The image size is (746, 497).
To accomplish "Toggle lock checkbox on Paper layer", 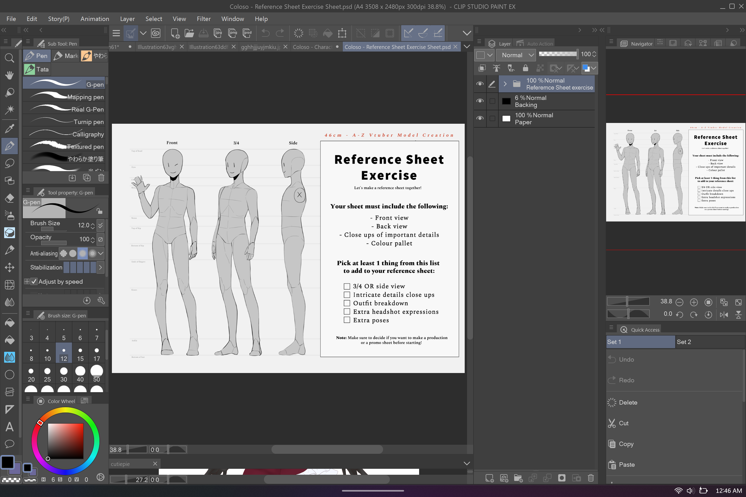I will coord(492,118).
